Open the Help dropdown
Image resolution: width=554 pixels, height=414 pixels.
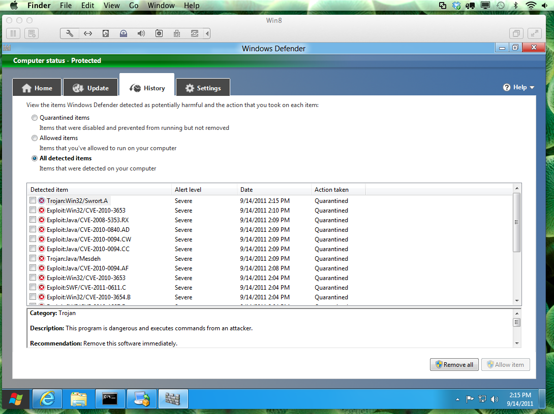518,87
